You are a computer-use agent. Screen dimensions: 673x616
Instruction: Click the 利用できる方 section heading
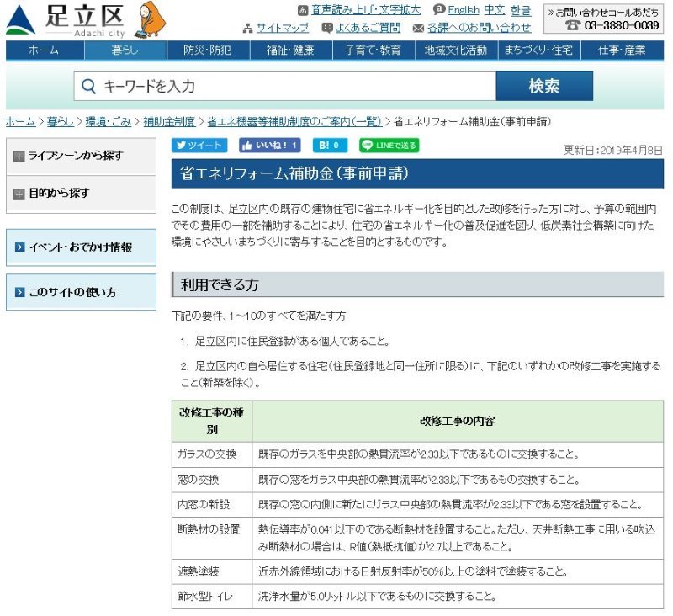coord(417,284)
